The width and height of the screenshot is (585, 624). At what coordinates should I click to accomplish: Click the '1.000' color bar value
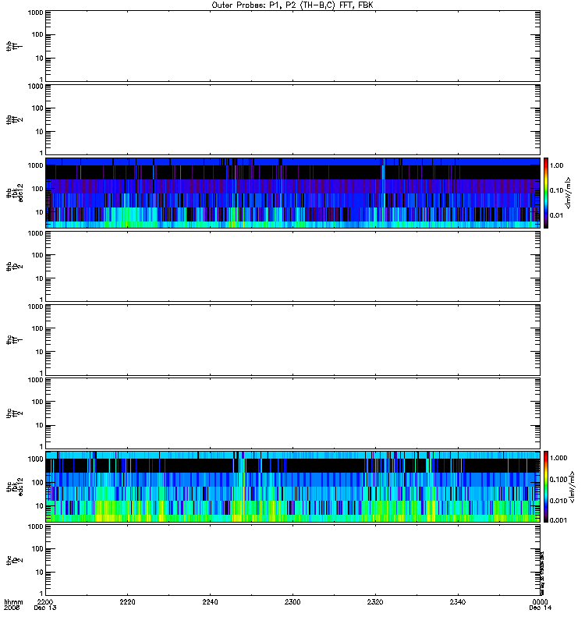coord(558,458)
